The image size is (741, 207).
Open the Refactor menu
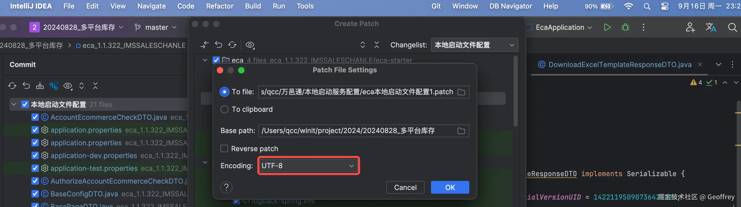219,6
